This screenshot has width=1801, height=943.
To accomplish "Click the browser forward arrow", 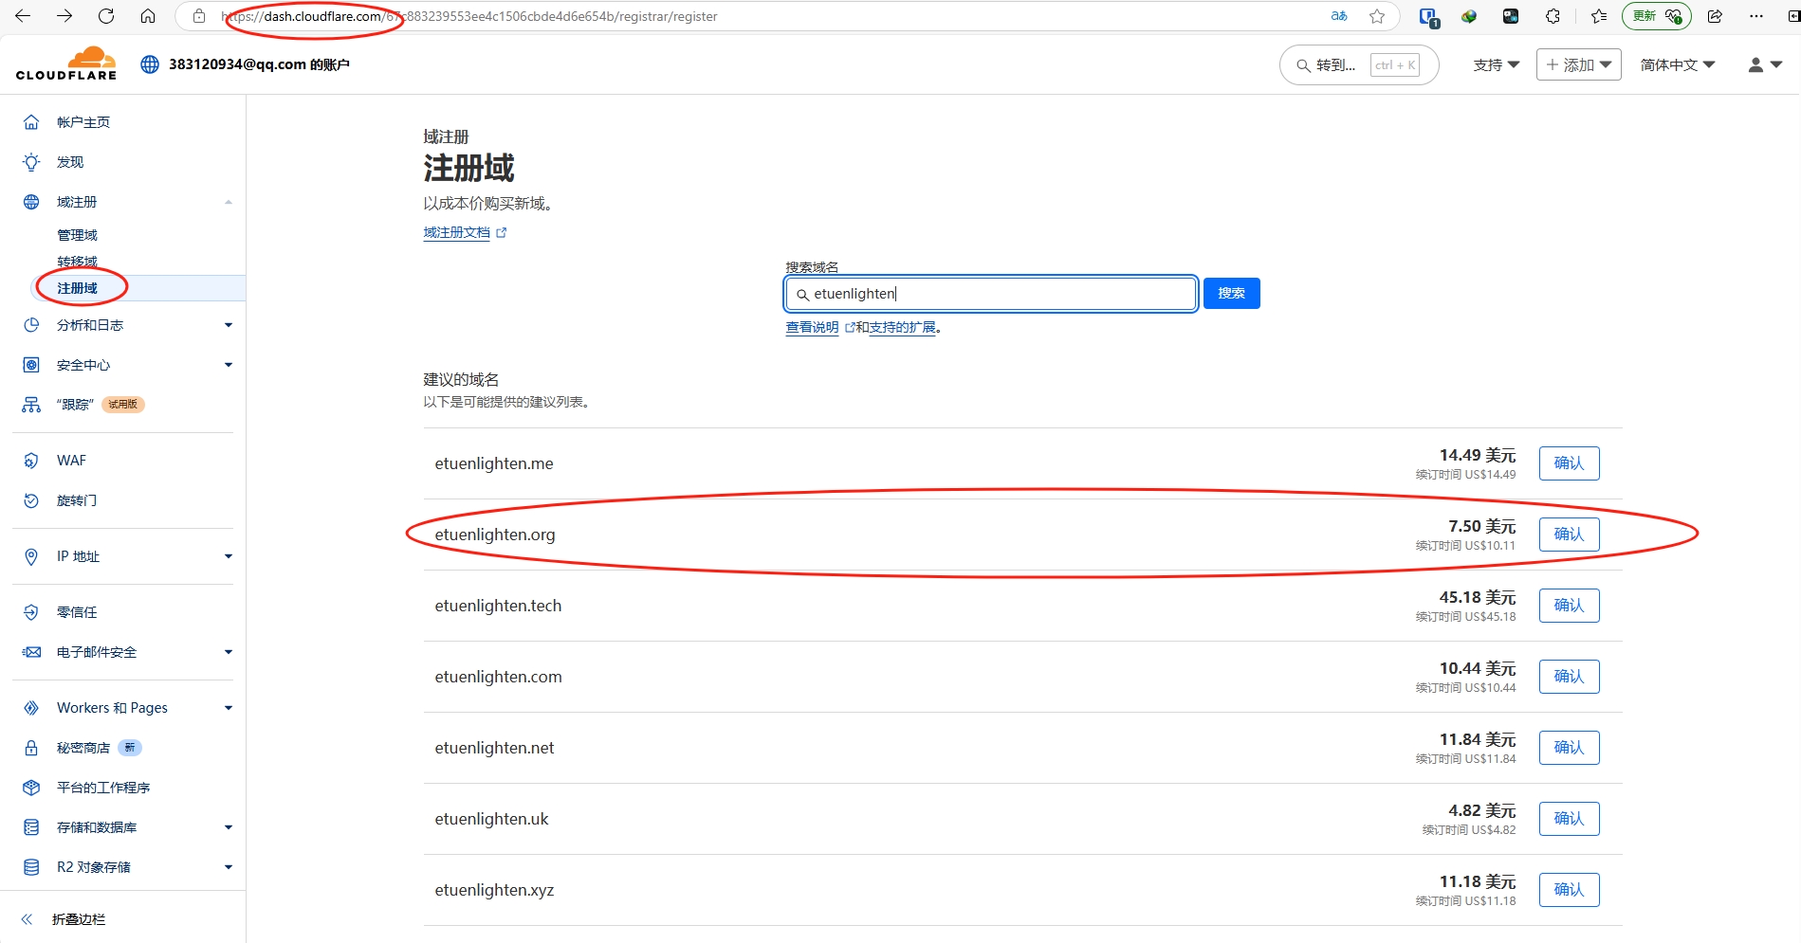I will 64,16.
